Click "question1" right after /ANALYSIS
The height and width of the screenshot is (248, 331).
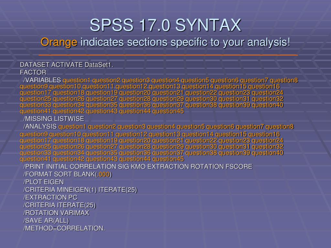(x=72, y=127)
